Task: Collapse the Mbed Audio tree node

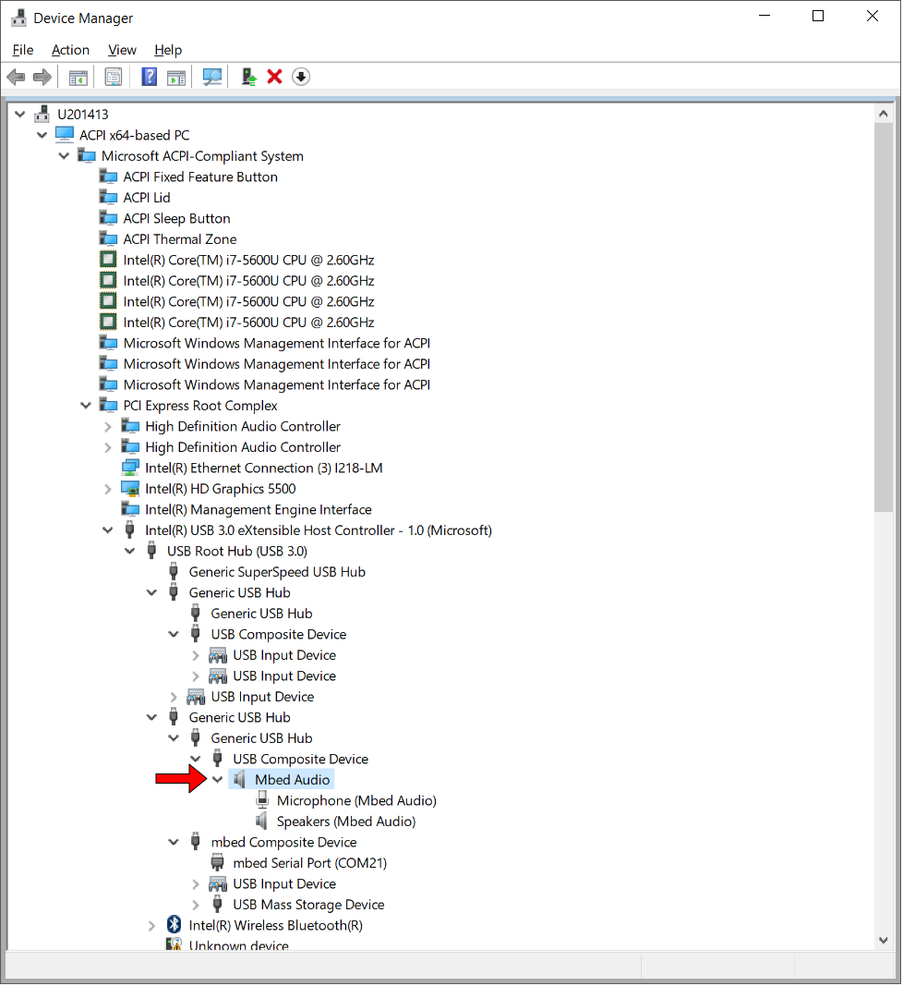Action: [218, 779]
